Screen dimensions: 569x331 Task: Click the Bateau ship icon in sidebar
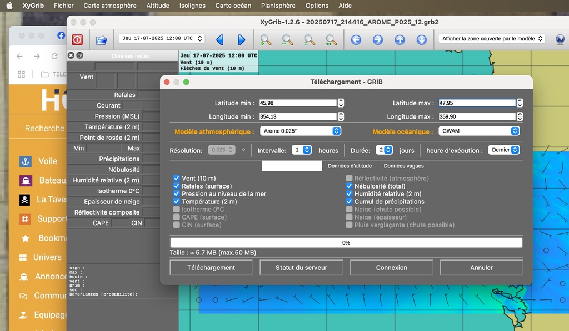[x=26, y=180]
